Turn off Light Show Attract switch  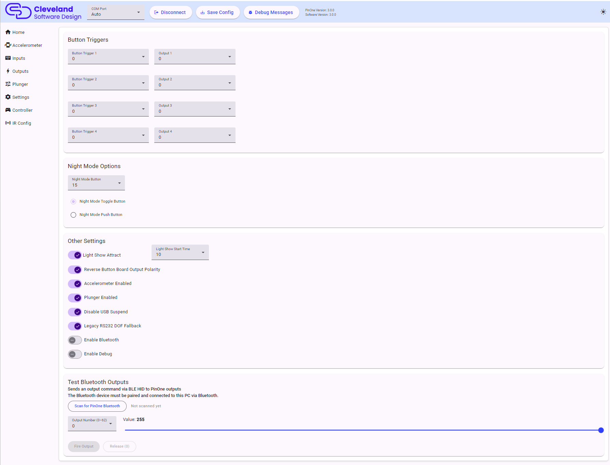[75, 255]
